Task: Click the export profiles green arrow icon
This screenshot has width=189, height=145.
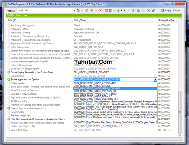Action: pos(118,10)
